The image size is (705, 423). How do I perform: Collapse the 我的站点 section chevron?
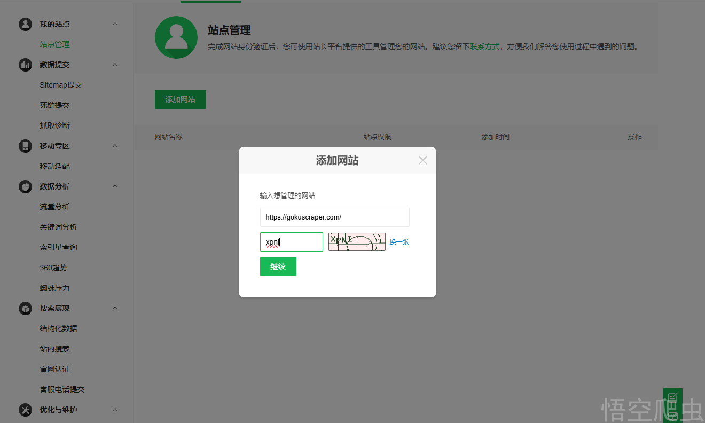[115, 24]
